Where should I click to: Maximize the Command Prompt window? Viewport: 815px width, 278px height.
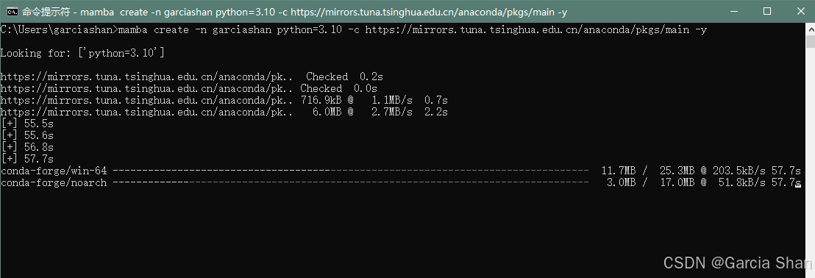tap(766, 12)
